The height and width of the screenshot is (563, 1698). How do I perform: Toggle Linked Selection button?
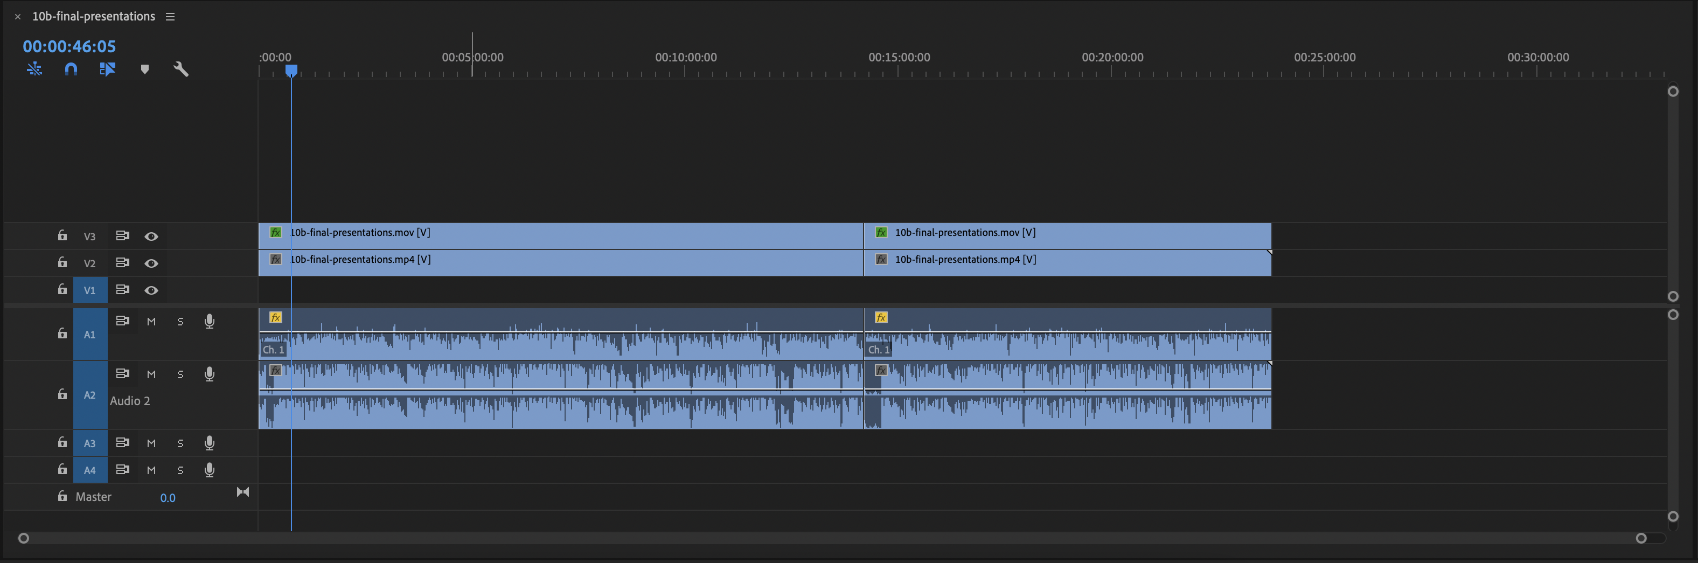tap(107, 69)
